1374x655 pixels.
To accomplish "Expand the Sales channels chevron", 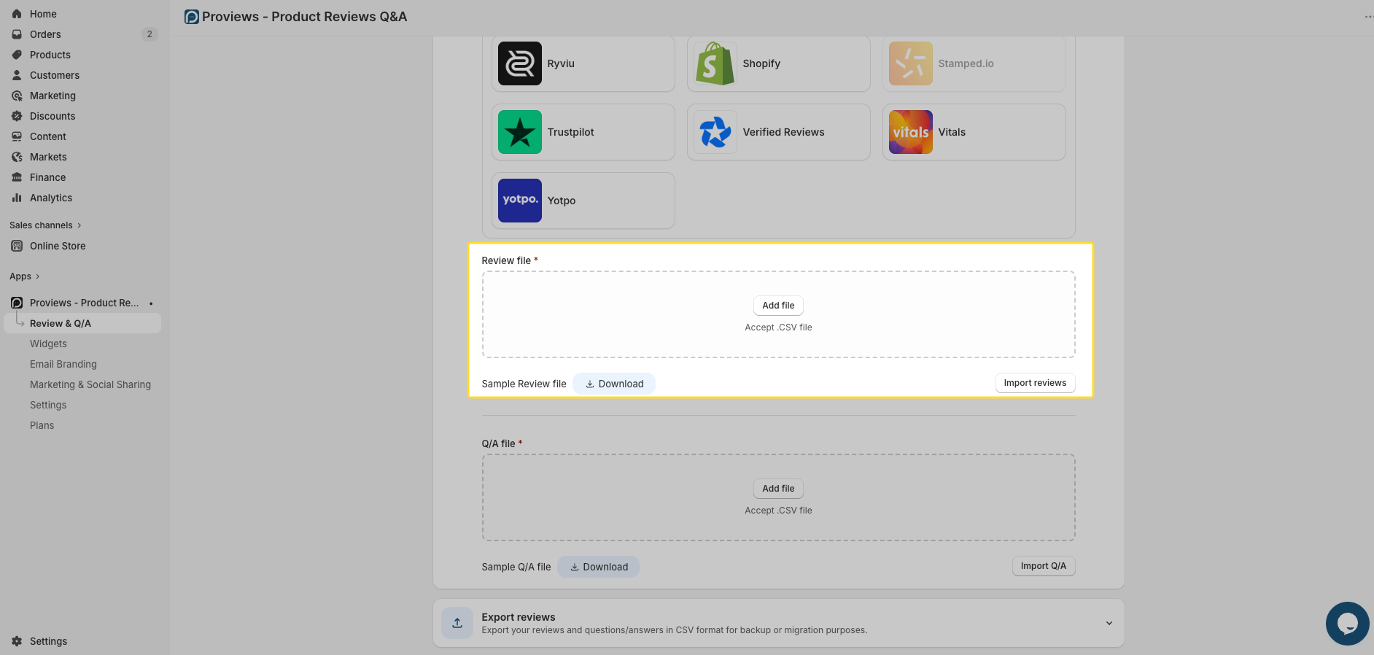I will coord(79,225).
